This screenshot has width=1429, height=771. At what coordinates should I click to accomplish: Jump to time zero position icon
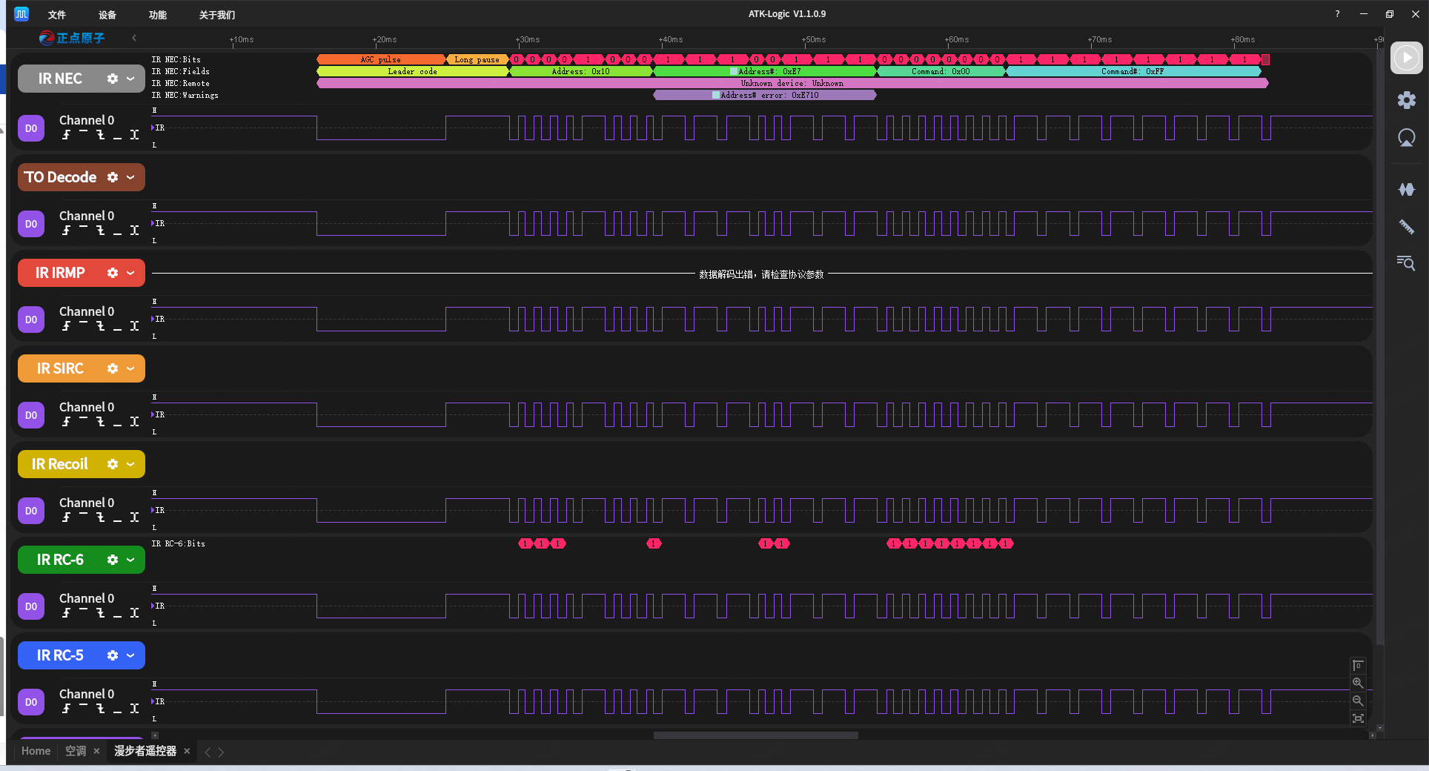tap(1358, 666)
